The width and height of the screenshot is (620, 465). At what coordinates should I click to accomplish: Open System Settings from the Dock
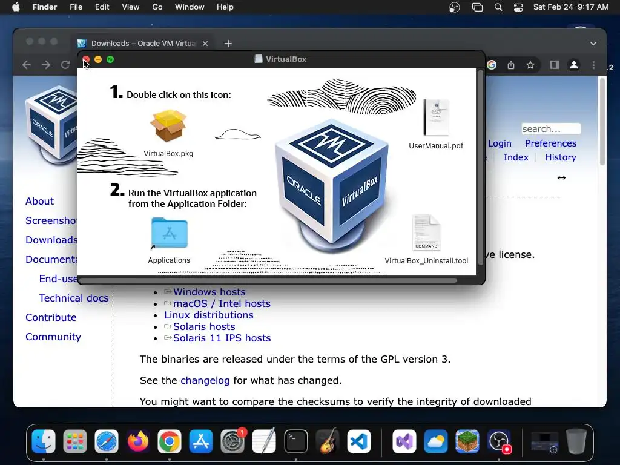(x=232, y=441)
